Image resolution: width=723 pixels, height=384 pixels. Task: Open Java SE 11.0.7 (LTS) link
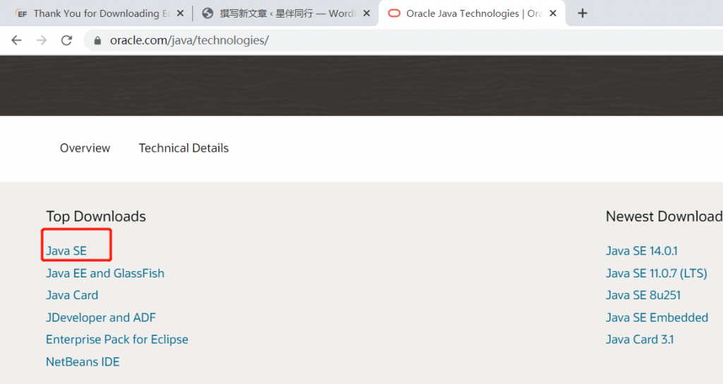pos(656,273)
